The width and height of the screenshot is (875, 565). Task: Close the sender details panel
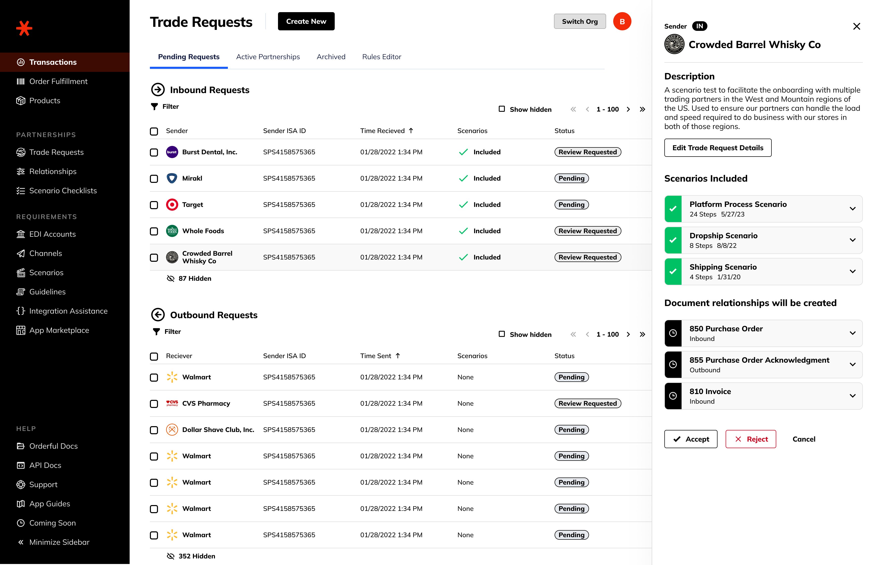click(857, 26)
